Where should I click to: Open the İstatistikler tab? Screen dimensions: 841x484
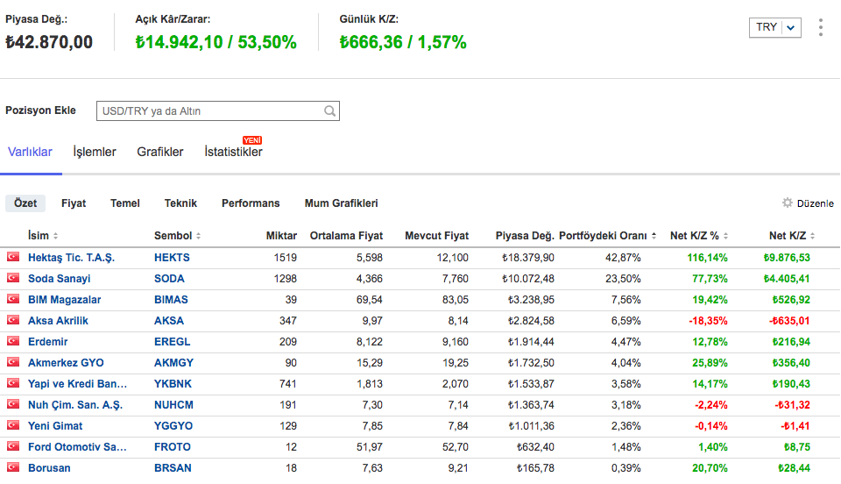233,152
